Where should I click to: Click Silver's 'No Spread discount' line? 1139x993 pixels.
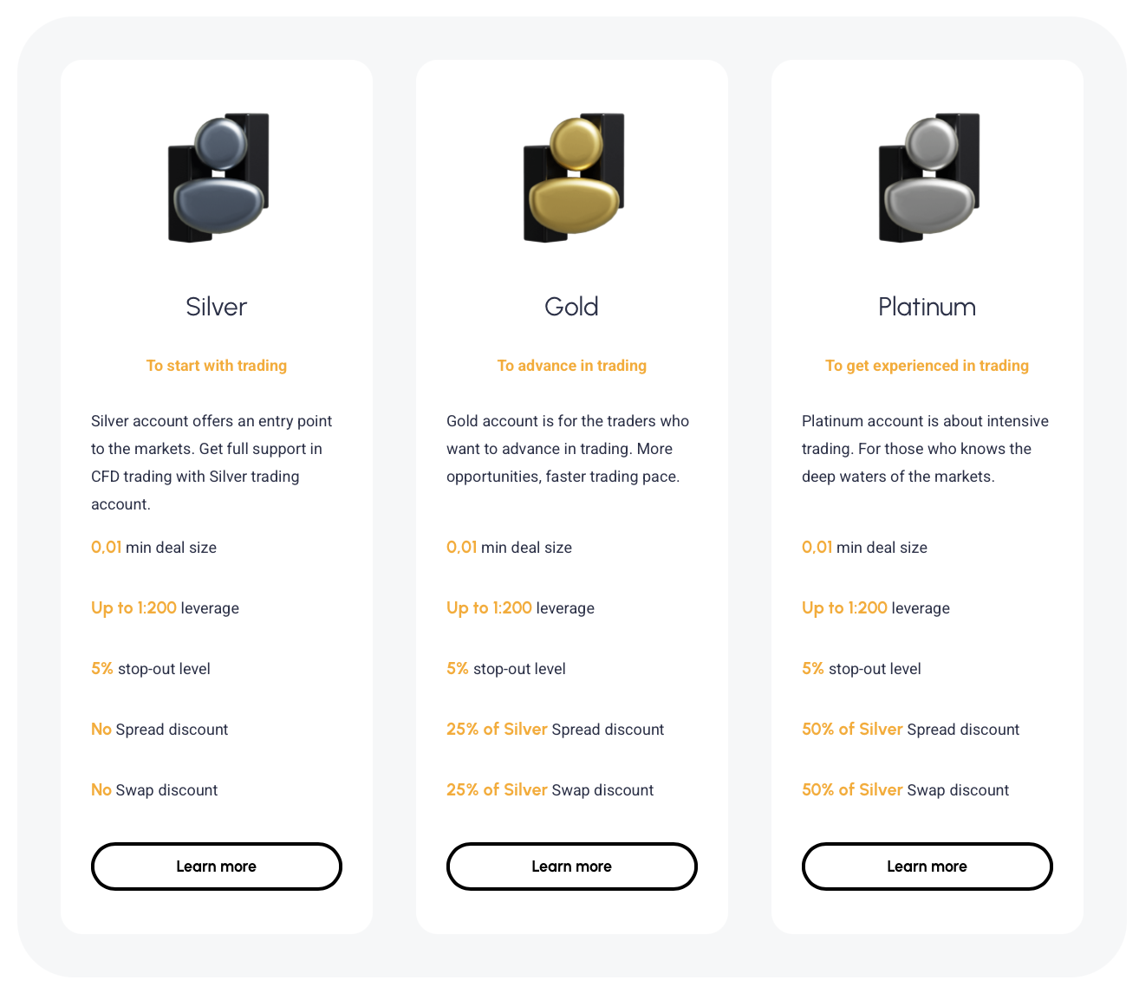pos(159,730)
